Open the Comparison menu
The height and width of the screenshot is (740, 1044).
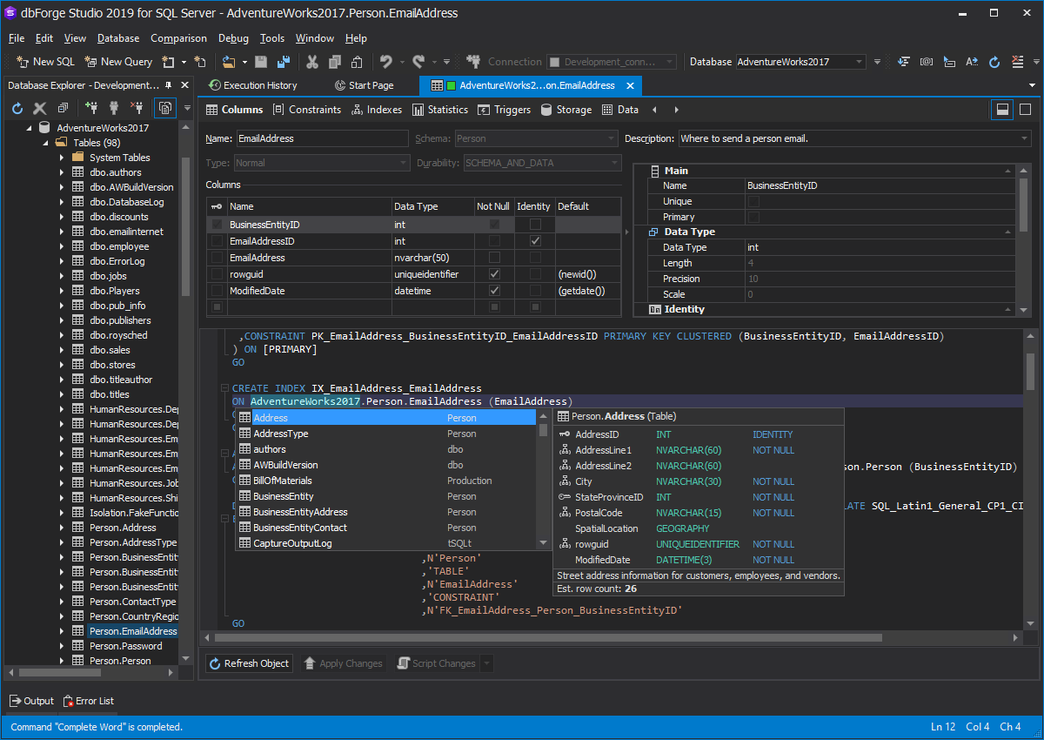point(178,38)
